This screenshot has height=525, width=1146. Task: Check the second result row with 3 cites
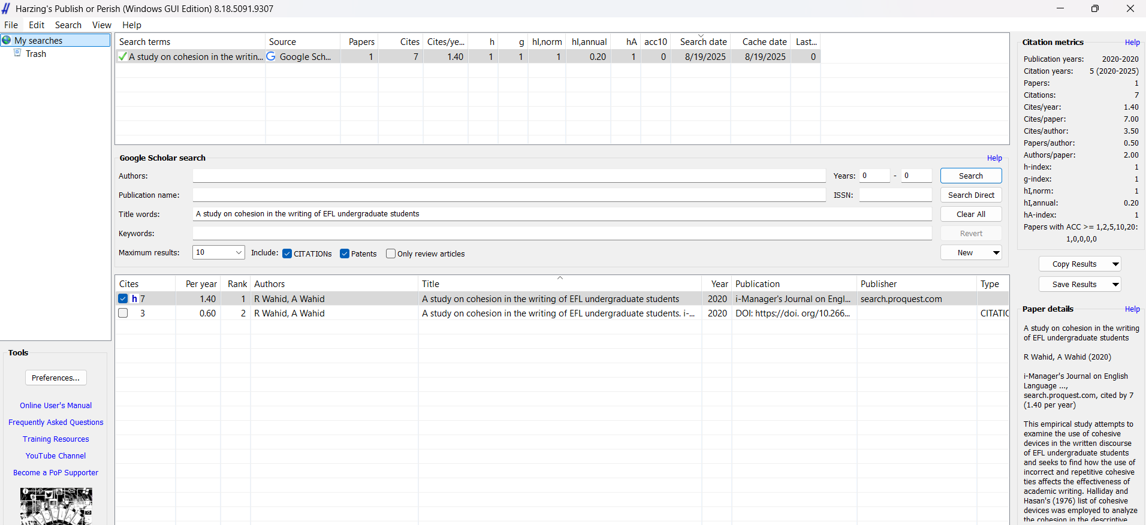pyautogui.click(x=123, y=313)
